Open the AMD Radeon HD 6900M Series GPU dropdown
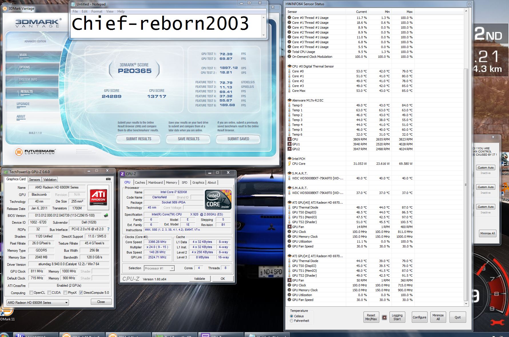 (x=38, y=302)
